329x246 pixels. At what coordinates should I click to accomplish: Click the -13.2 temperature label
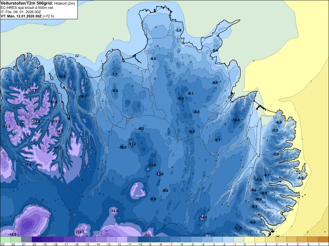point(33,91)
